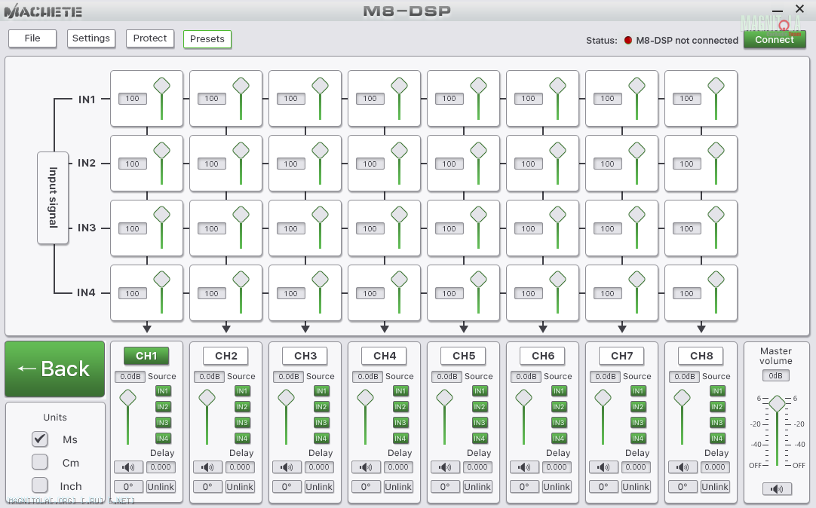Mute the CH4 output channel
816x508 pixels.
[x=365, y=467]
